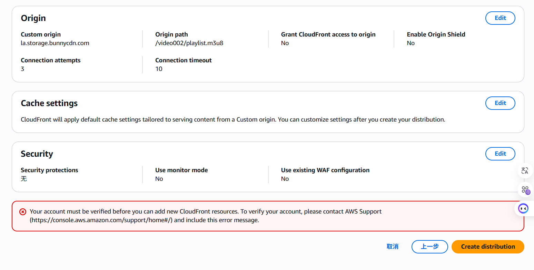The width and height of the screenshot is (534, 270).
Task: Click the Security section heading
Action: 37,154
